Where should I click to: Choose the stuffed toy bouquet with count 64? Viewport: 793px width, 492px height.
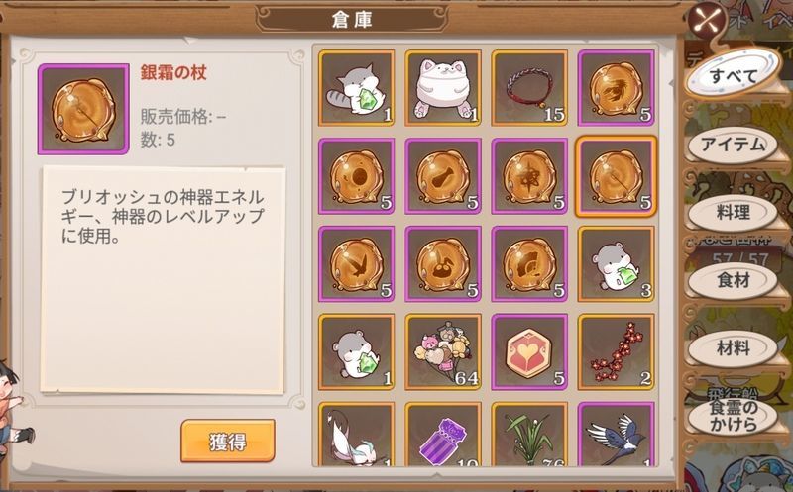443,352
